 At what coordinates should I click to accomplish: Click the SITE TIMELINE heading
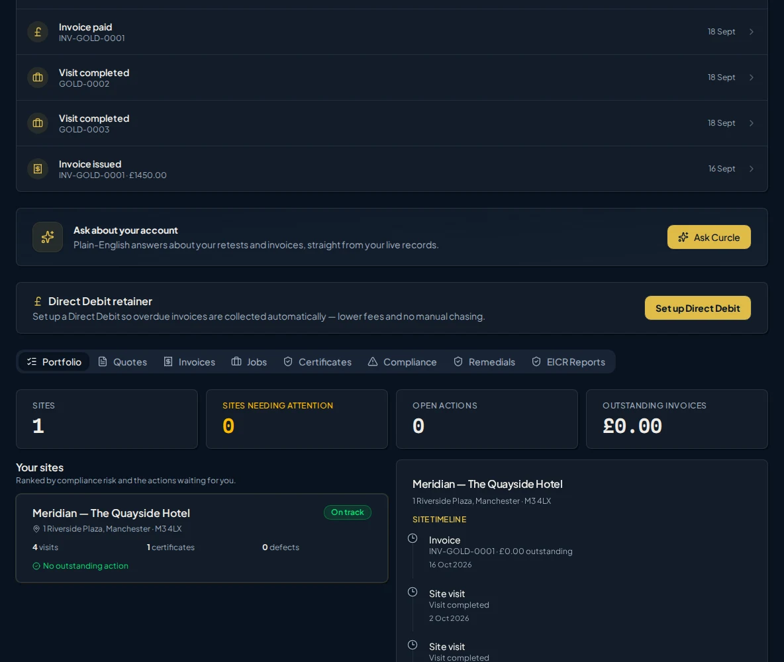(440, 520)
